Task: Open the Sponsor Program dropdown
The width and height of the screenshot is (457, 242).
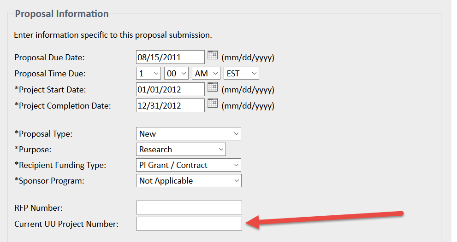Action: (x=189, y=181)
